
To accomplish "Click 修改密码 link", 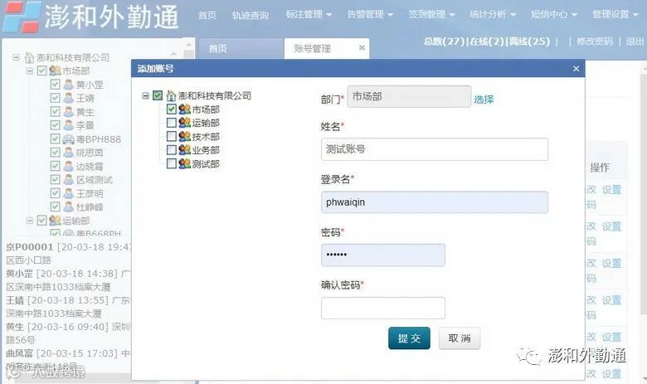I will point(595,41).
